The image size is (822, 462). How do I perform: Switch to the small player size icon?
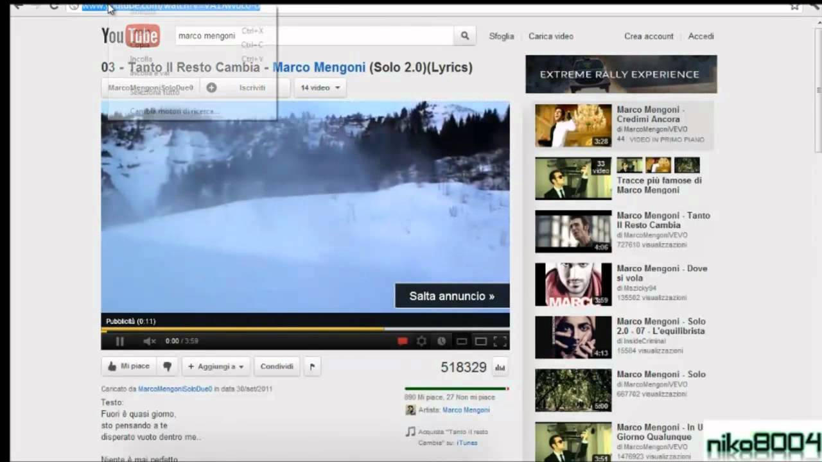tap(461, 341)
